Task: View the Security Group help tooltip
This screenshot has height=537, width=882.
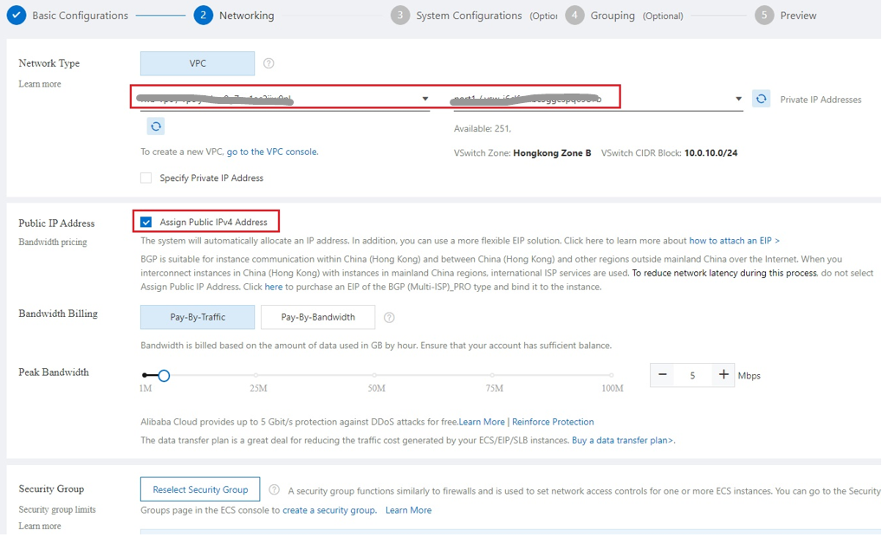Action: point(274,489)
